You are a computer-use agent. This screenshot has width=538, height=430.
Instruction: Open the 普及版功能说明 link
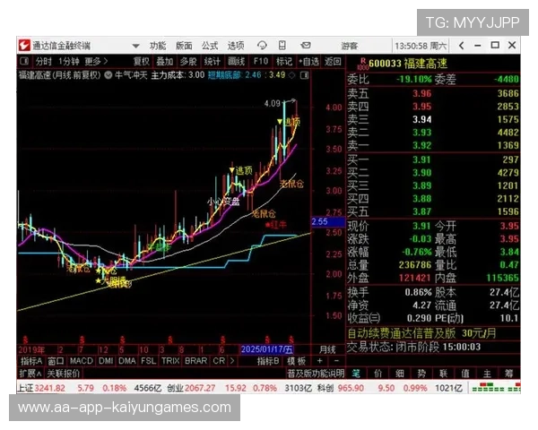pyautogui.click(x=316, y=374)
